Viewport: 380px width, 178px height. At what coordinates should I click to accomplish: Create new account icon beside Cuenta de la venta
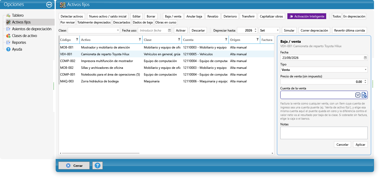pos(364,95)
